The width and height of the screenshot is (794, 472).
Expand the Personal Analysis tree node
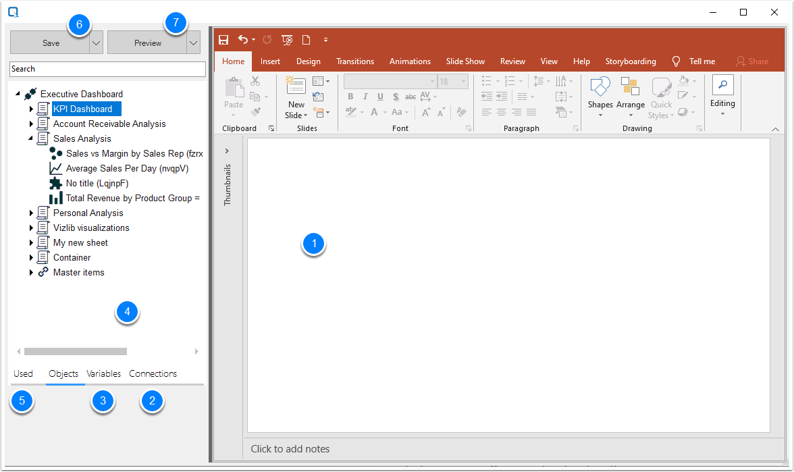pyautogui.click(x=30, y=213)
